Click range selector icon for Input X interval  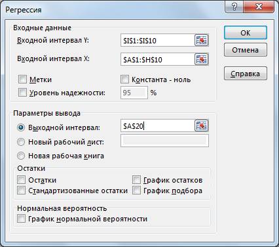click(x=201, y=59)
